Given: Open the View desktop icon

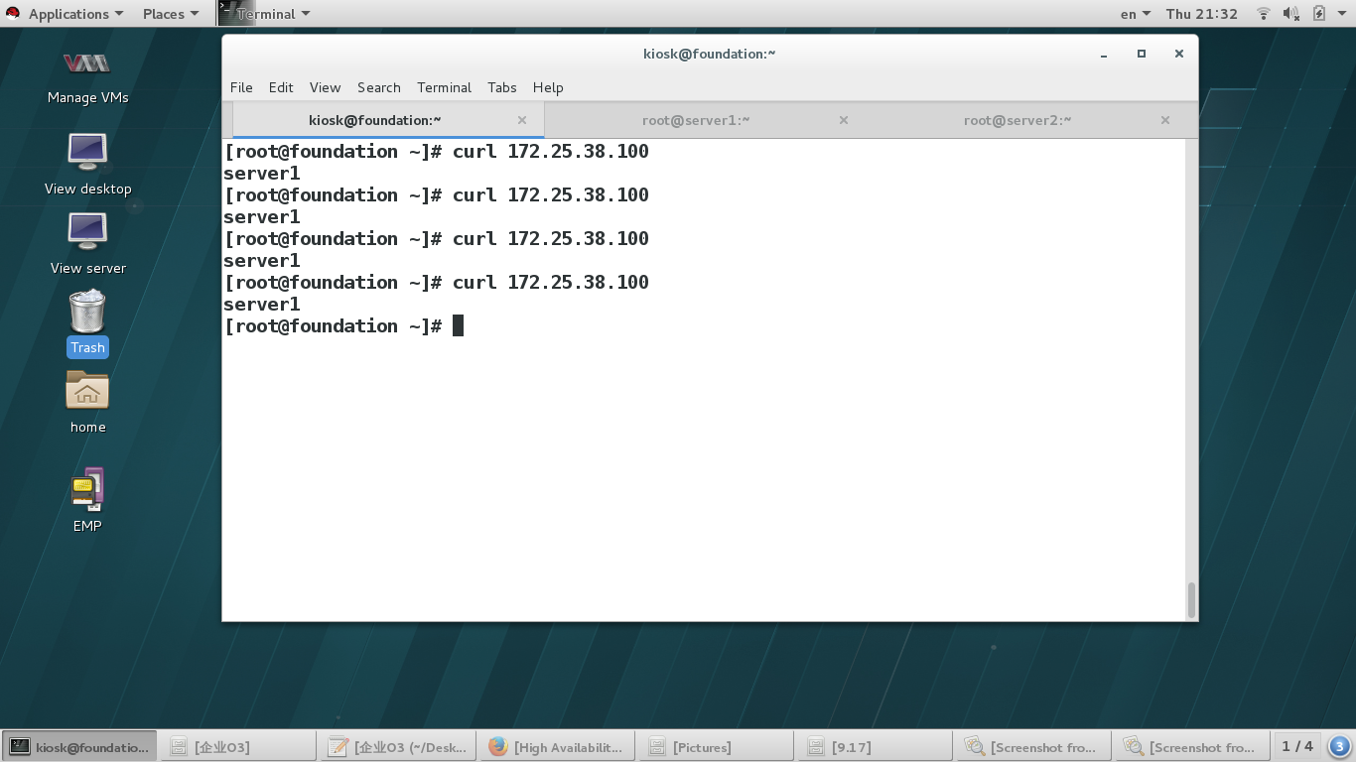Looking at the screenshot, I should [87, 164].
